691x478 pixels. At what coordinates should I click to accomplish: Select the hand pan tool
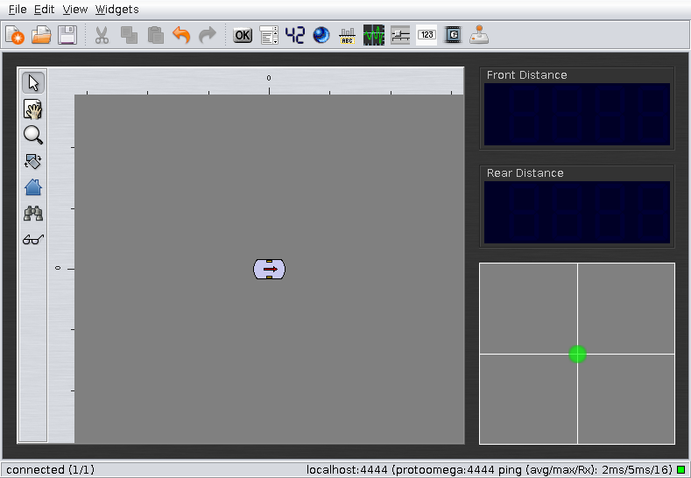[33, 109]
